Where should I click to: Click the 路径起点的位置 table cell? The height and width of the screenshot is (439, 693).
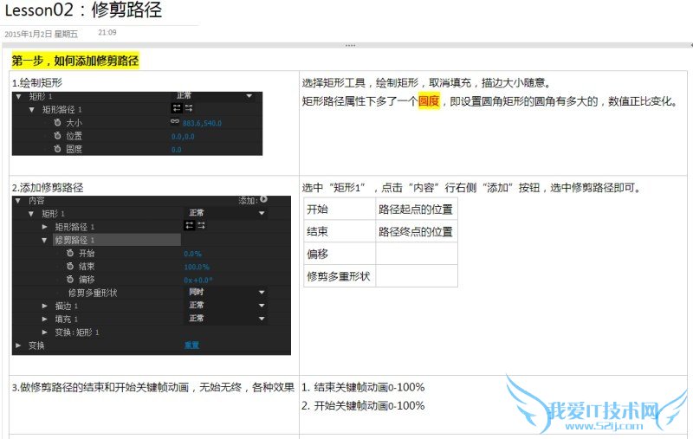(417, 209)
